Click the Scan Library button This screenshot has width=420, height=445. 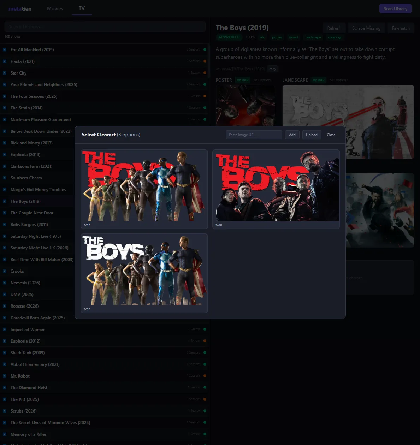395,9
